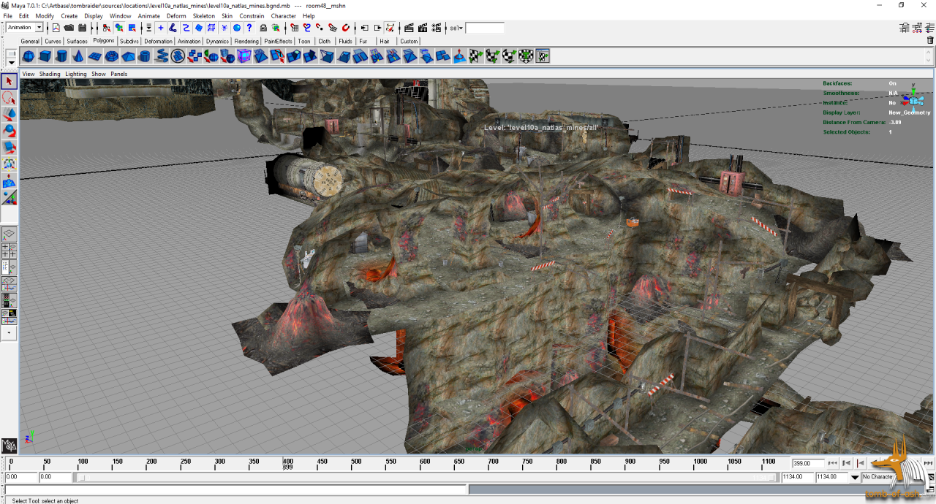Click the selection name input field
This screenshot has width=936, height=504.
pyautogui.click(x=485, y=28)
